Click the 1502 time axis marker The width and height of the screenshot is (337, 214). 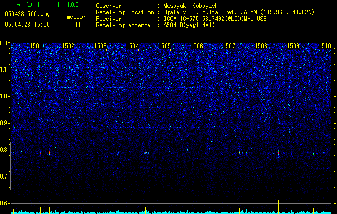click(68, 45)
